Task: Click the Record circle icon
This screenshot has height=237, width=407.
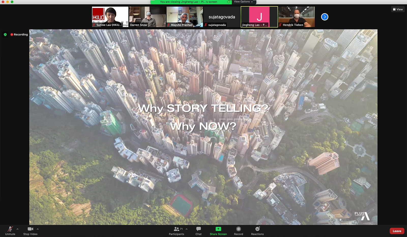Action: (x=238, y=229)
